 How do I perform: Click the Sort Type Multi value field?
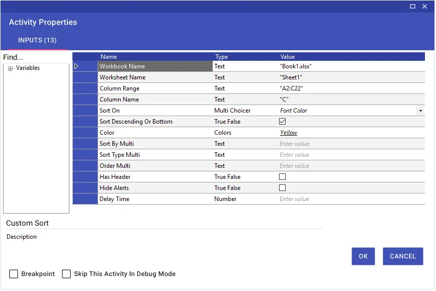pyautogui.click(x=352, y=155)
